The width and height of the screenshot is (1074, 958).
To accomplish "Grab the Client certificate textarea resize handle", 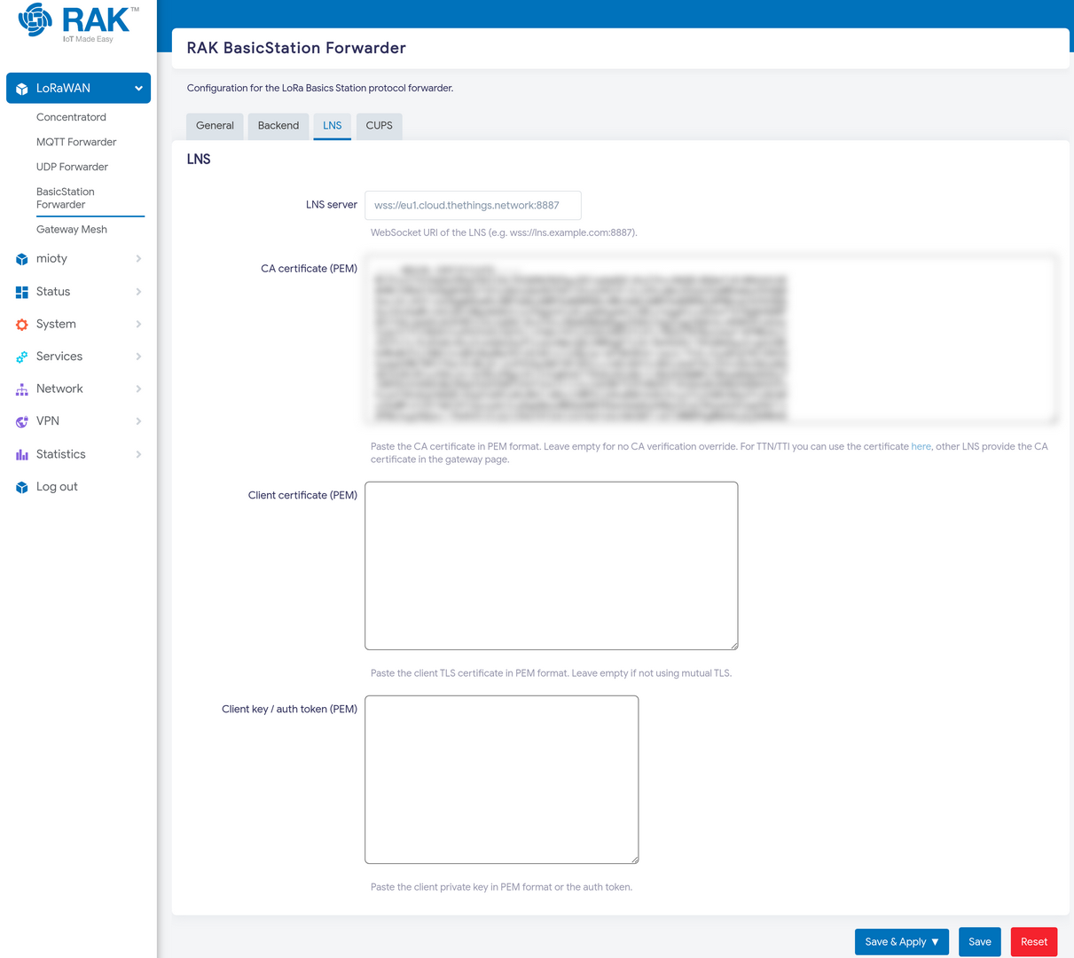I will tap(733, 646).
